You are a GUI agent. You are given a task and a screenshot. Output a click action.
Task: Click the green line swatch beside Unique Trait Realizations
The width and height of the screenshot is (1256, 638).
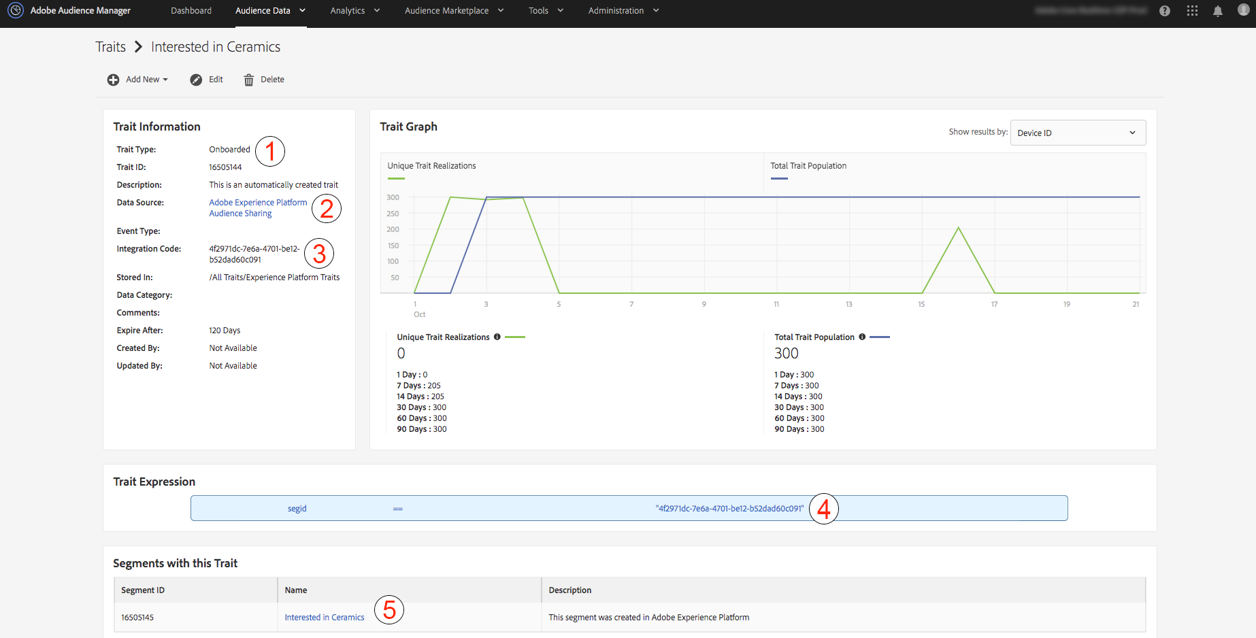pos(515,337)
